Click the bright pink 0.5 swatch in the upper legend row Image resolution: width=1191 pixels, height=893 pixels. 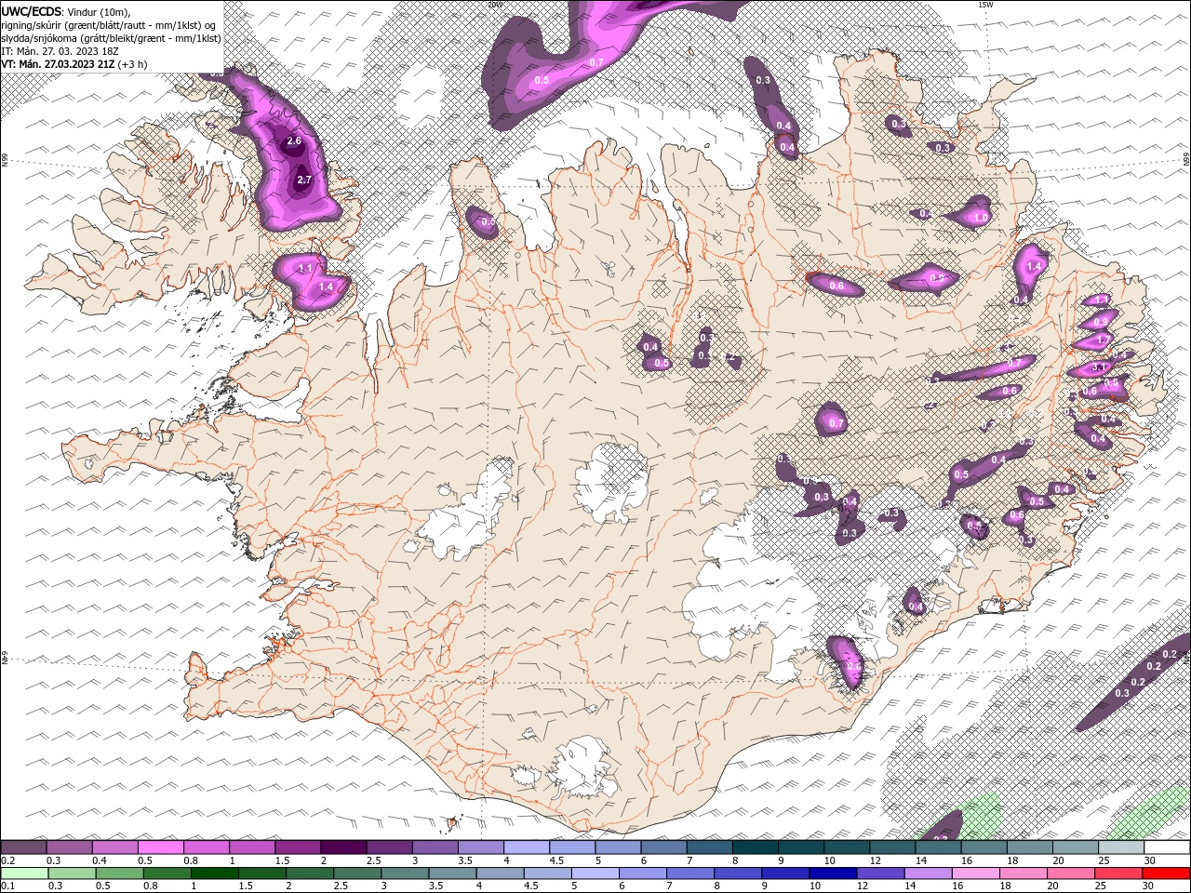point(161,847)
